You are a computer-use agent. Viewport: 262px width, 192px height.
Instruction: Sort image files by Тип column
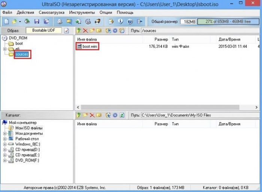tap(190, 39)
